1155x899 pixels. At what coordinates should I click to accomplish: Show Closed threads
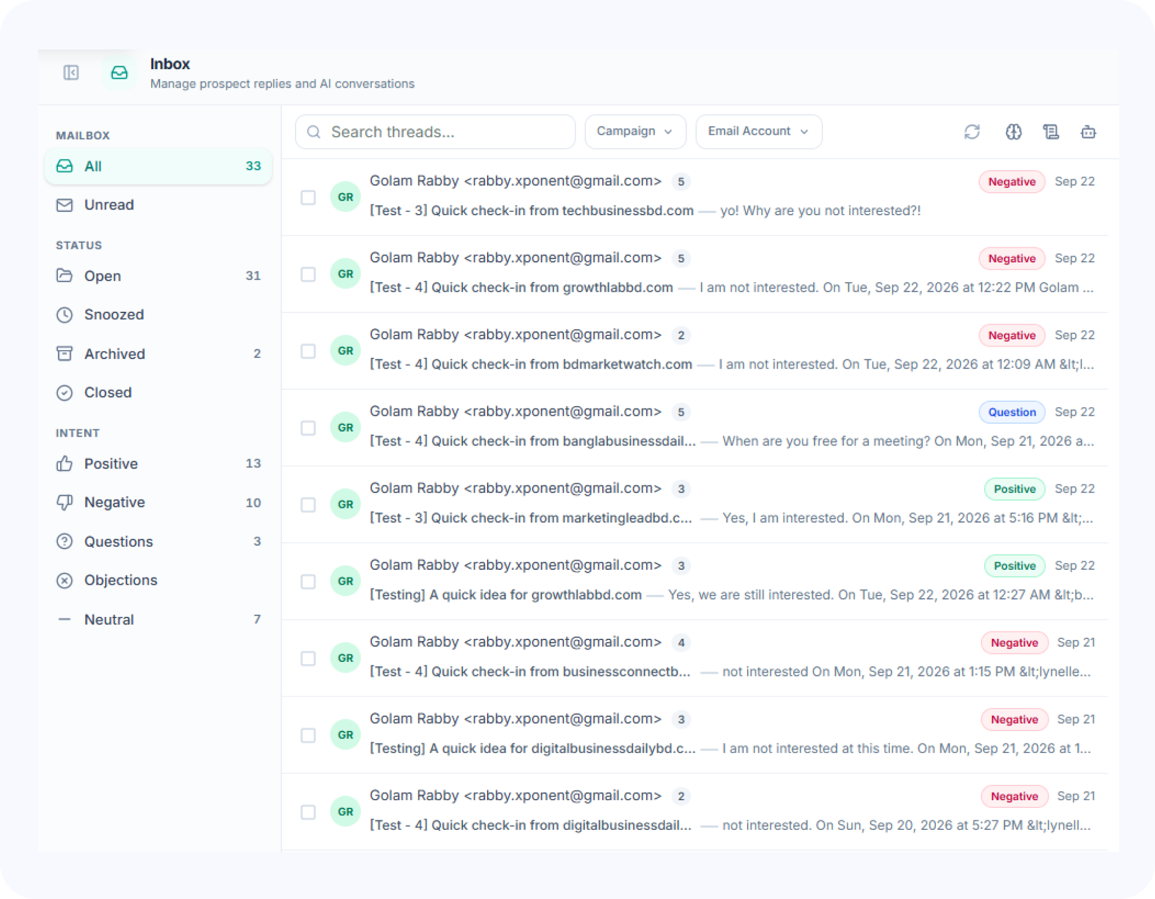158,393
